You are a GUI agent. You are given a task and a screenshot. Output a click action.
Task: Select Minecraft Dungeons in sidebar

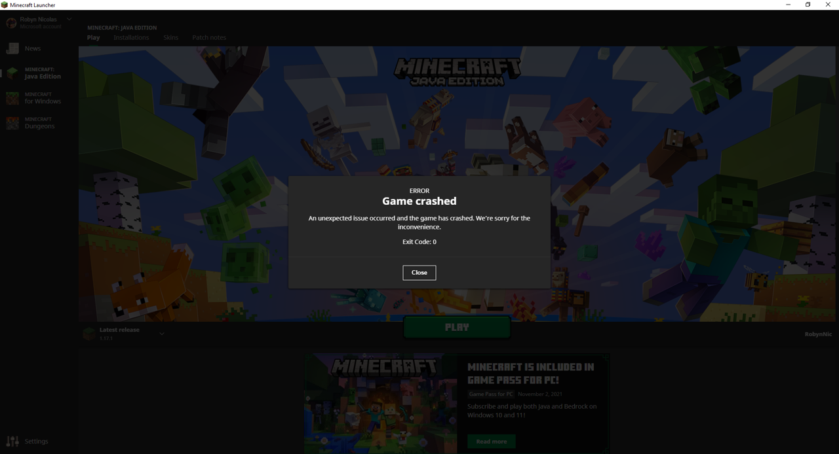click(x=39, y=123)
